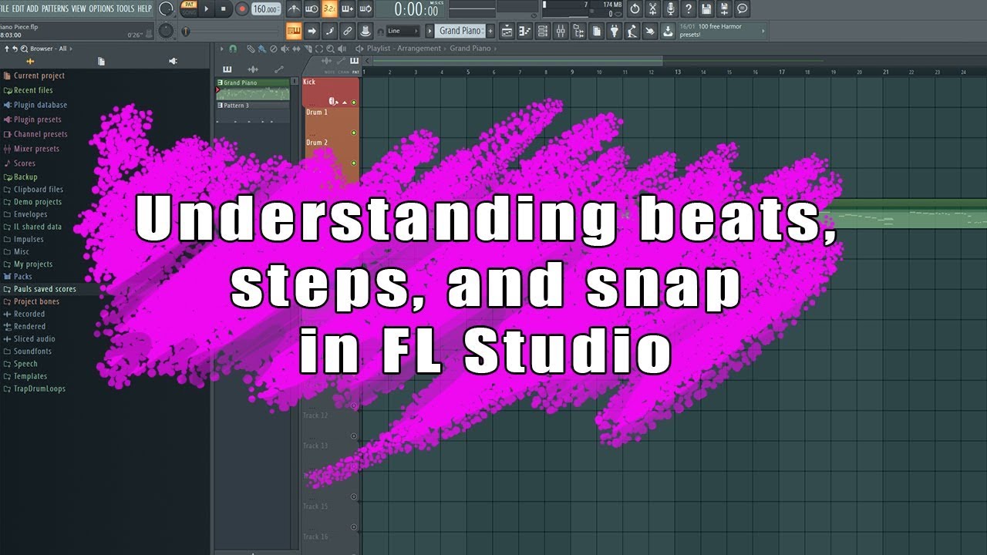Open the 'Browser - All' dropdown
The height and width of the screenshot is (555, 987).
[51, 49]
